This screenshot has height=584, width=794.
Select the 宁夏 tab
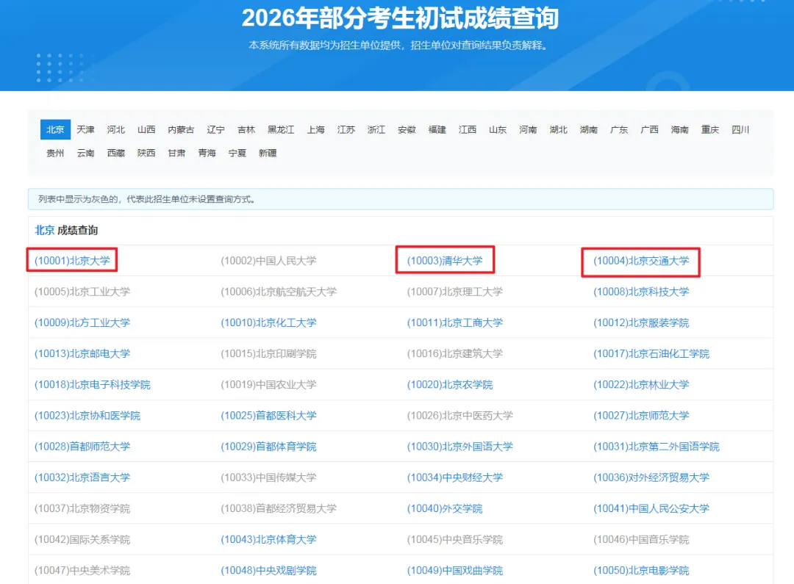click(x=237, y=153)
